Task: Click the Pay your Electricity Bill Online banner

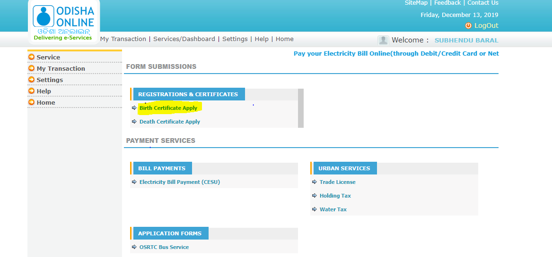Action: pos(396,53)
